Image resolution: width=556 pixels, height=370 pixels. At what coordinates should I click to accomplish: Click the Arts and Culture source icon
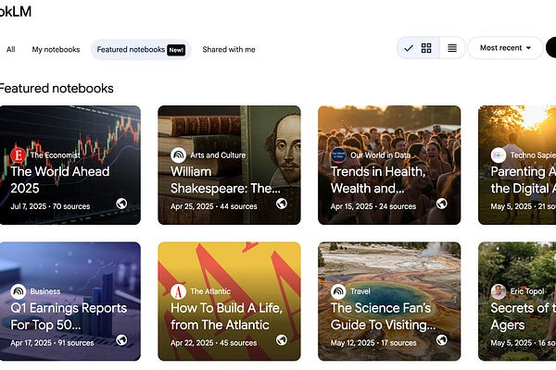(x=178, y=154)
